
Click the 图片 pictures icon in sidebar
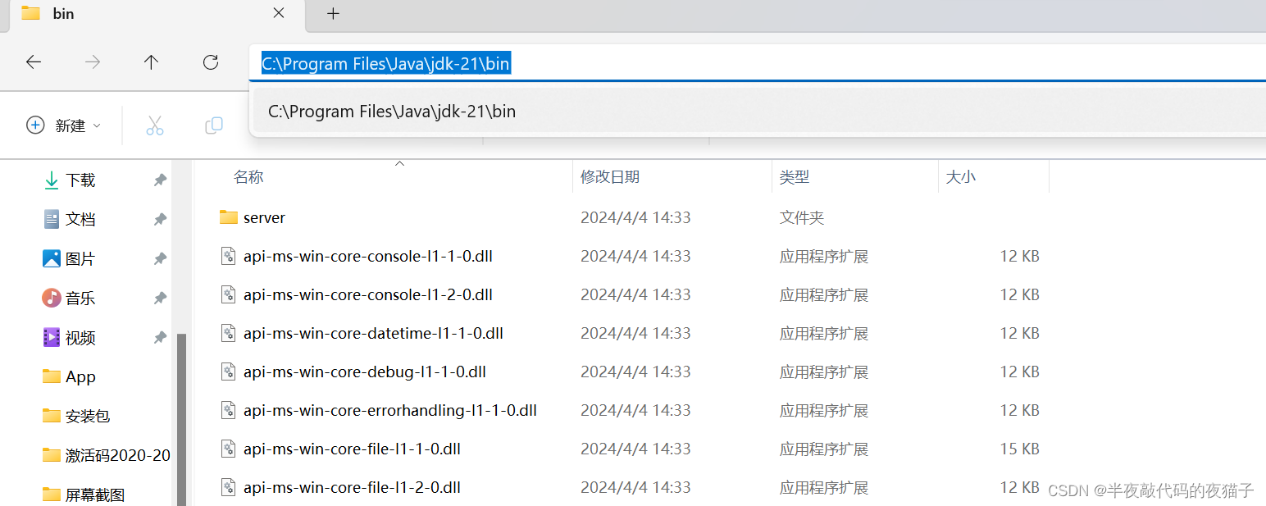coord(52,258)
